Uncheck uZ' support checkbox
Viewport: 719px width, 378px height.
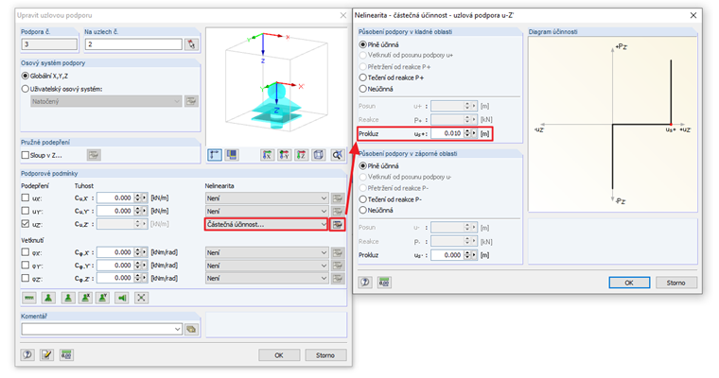[26, 224]
